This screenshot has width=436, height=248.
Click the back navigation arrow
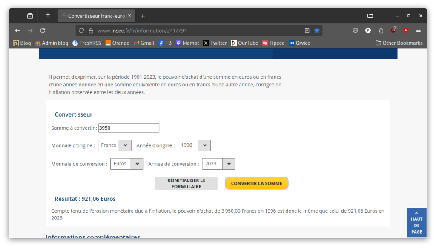pos(17,31)
